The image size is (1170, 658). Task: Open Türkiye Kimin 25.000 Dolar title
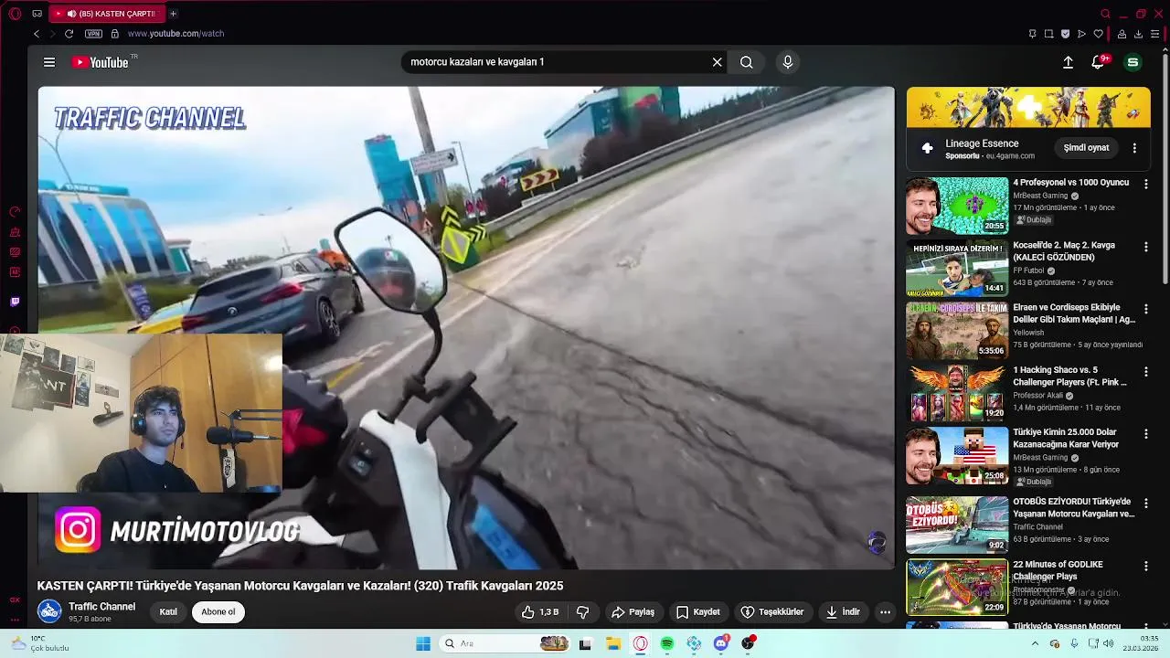pos(1066,438)
